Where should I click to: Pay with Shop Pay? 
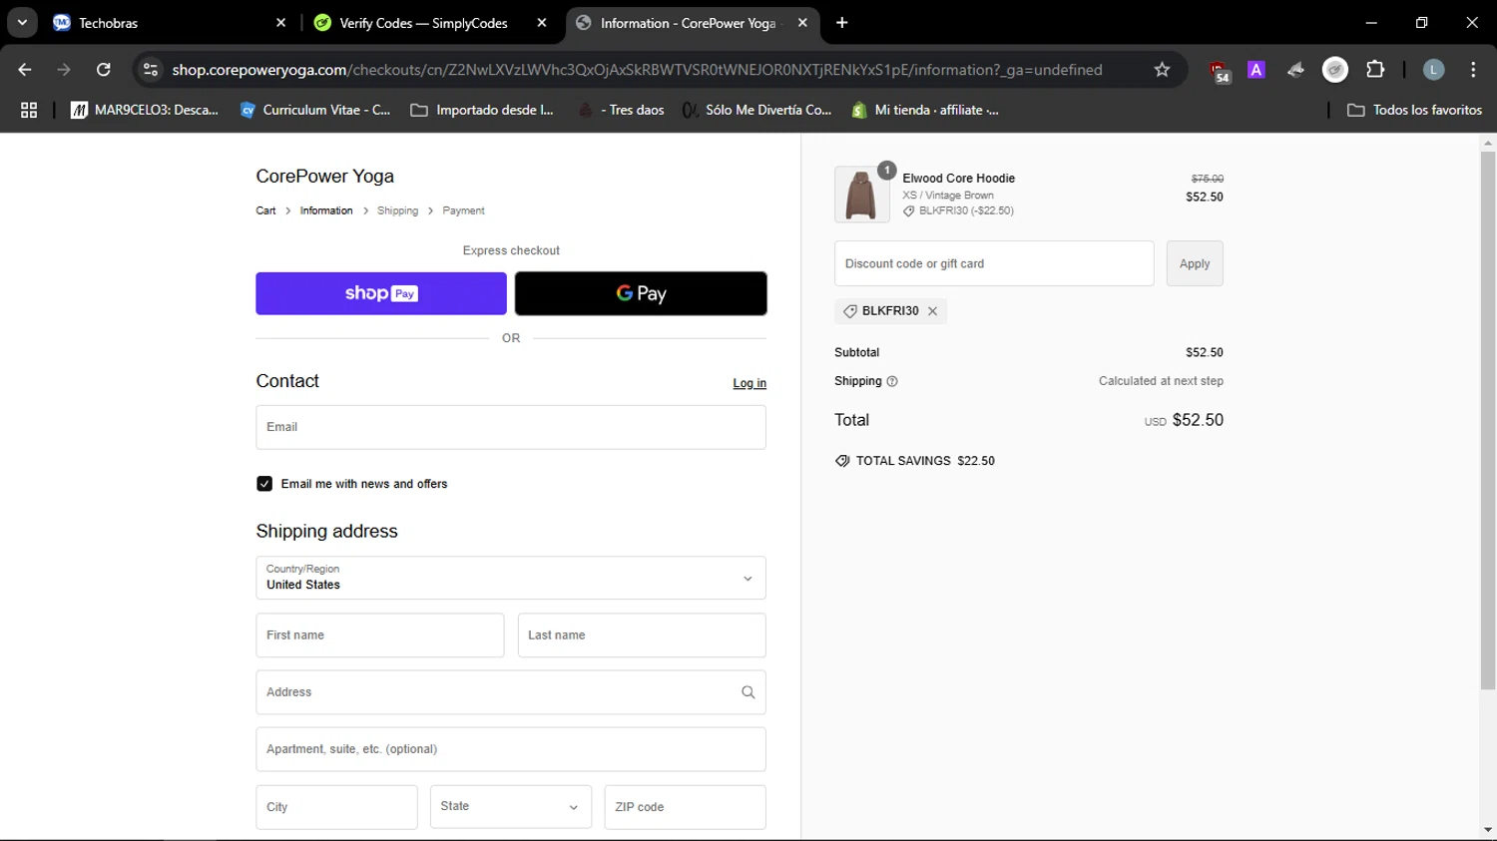[381, 293]
